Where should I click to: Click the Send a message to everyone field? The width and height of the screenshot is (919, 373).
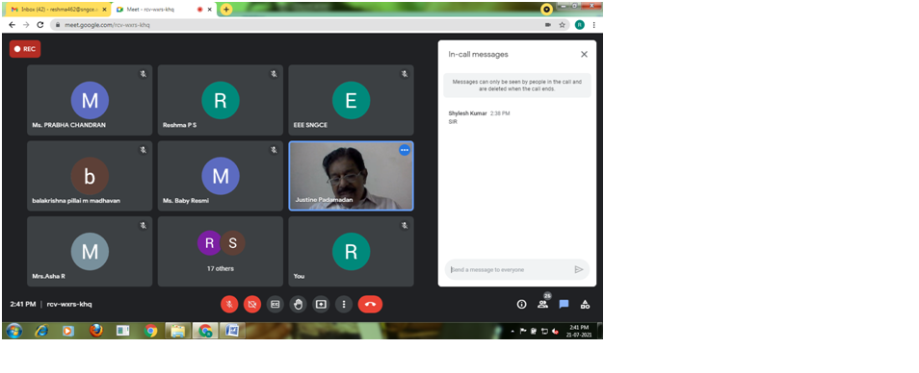[509, 269]
